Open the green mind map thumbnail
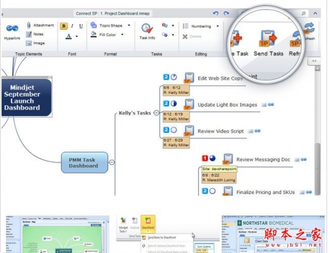Screen dimensions: 330x253 point(57,234)
